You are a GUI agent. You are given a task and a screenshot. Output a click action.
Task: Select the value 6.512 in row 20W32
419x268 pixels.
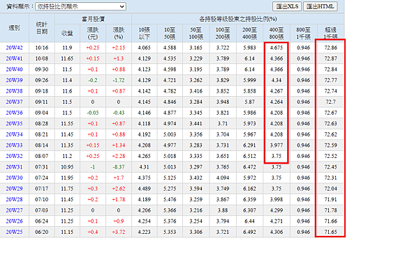coord(249,156)
